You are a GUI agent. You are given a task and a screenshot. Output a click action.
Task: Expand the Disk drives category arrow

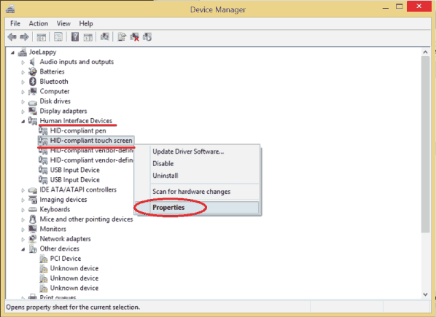23,101
